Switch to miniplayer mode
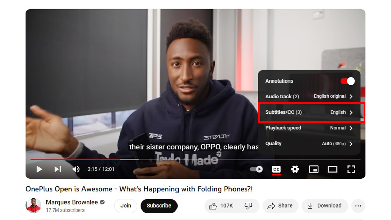Screen dimensions: 391x220 coord(314,169)
